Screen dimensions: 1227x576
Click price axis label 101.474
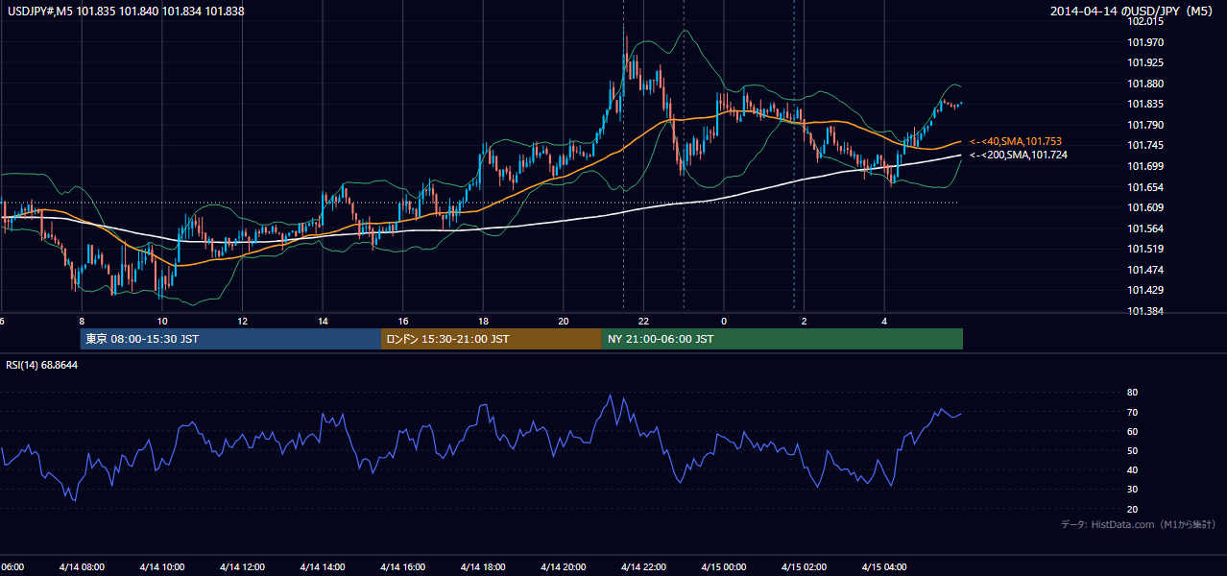(1144, 270)
